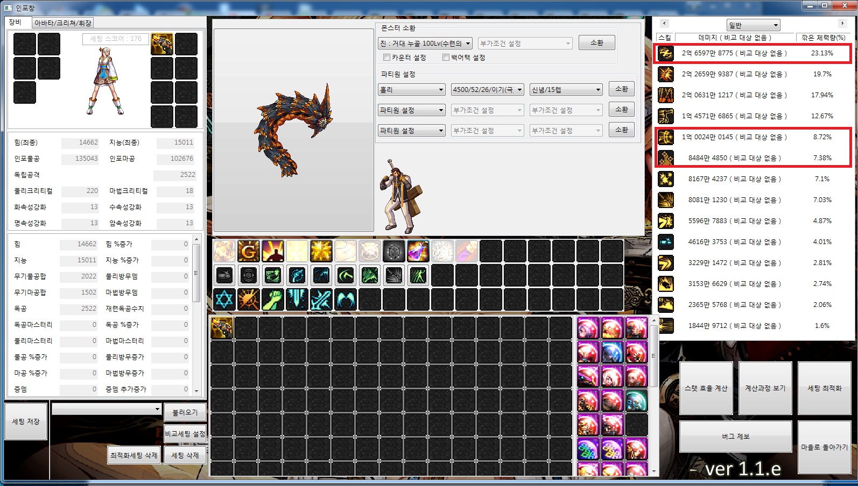Open monster 부가조건 설정 dropdown
The height and width of the screenshot is (486, 858).
(525, 44)
